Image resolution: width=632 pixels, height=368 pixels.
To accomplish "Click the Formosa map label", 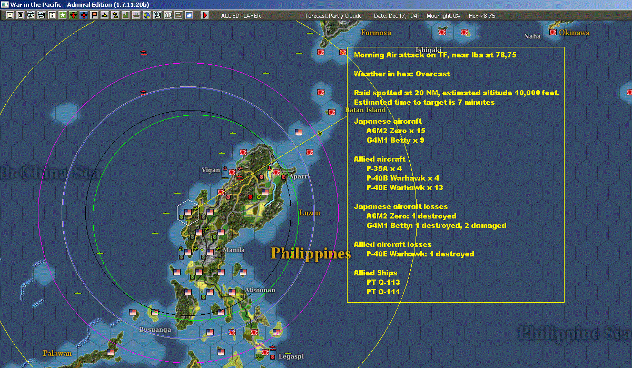I will (376, 33).
